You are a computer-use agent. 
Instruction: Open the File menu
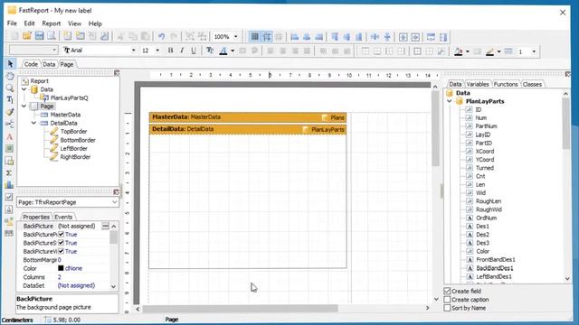[x=12, y=23]
